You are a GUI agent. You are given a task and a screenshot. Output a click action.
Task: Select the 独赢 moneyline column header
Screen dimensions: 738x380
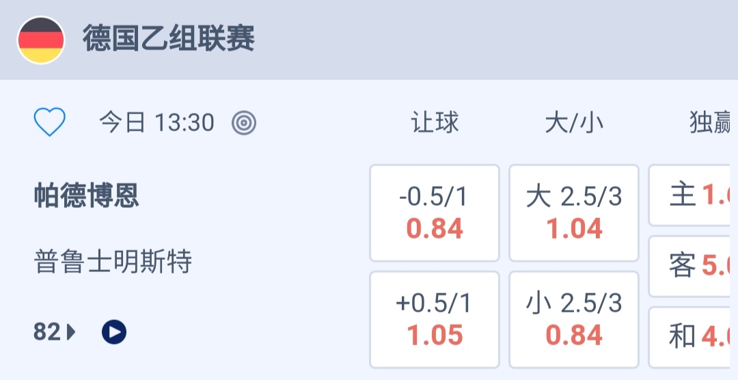[x=711, y=123]
